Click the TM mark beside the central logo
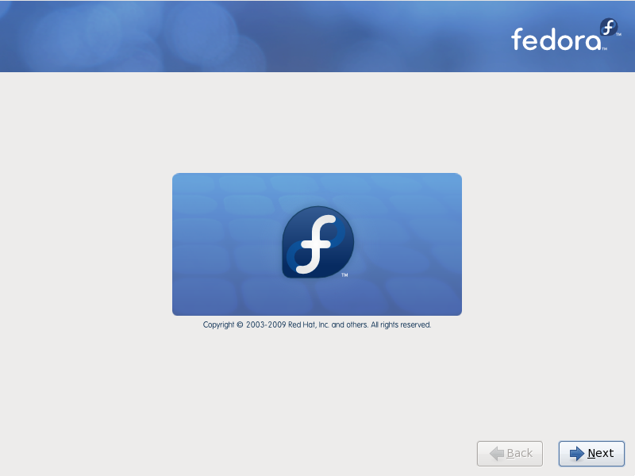This screenshot has height=476, width=635. point(344,275)
